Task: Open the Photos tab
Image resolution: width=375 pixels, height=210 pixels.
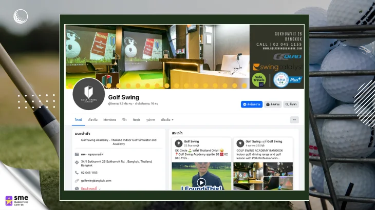Action: [151, 120]
